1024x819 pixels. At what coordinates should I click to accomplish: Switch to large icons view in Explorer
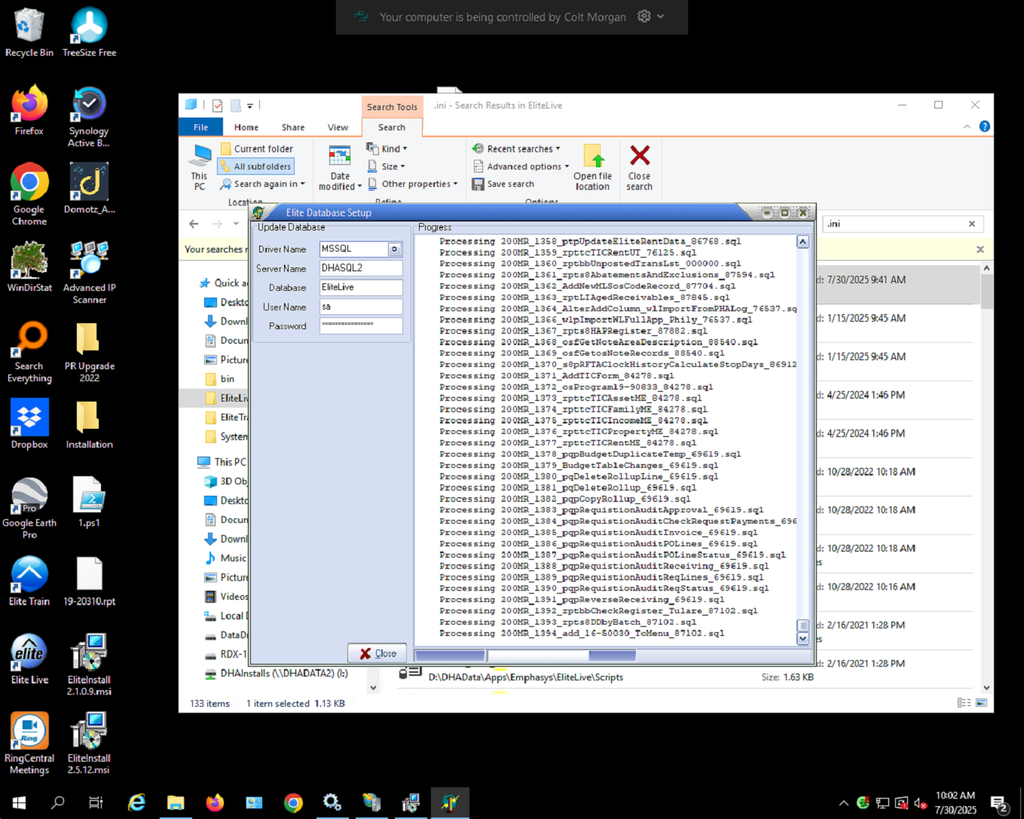(982, 702)
